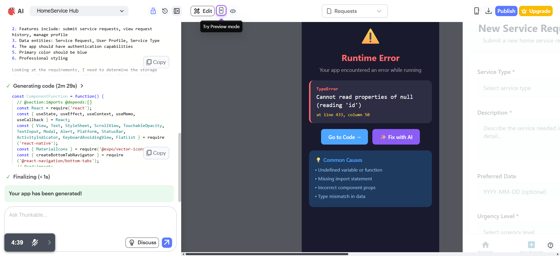Click the download icon

click(x=488, y=11)
